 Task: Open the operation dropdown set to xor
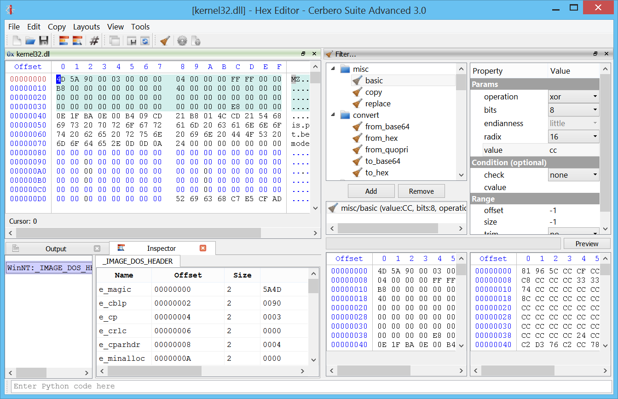573,97
